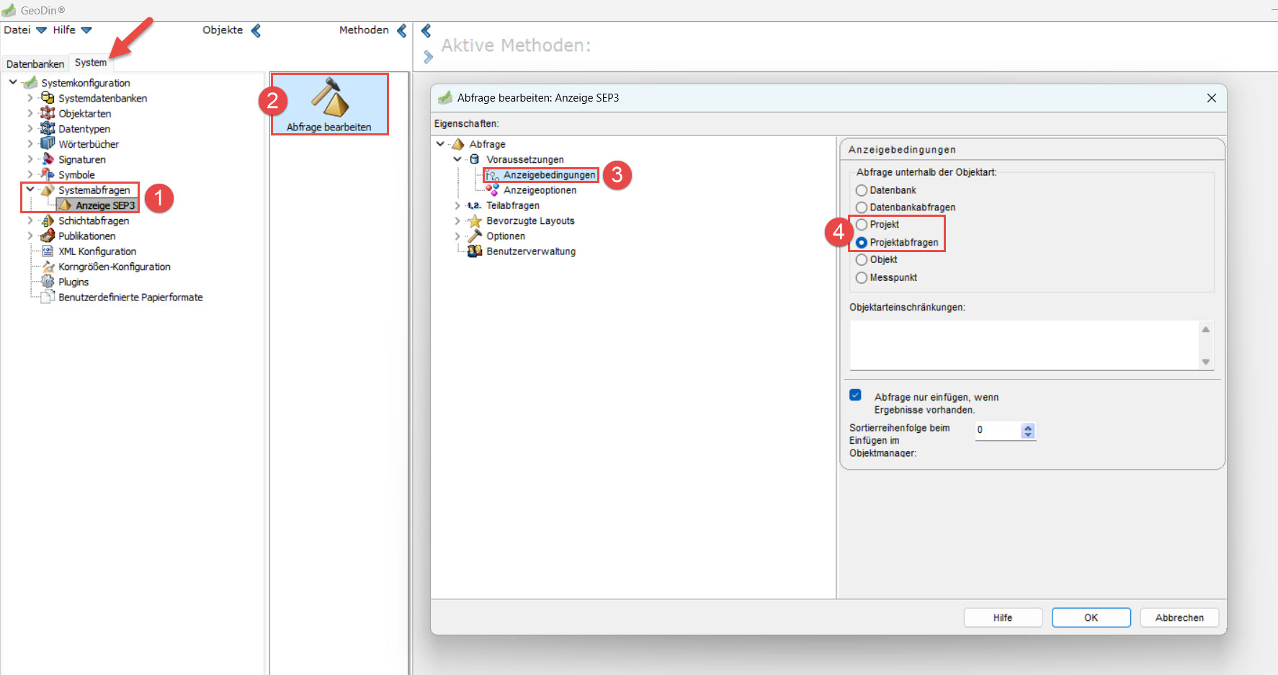This screenshot has width=1278, height=675.
Task: Collapse the Systemabfragen tree node
Action: point(30,189)
